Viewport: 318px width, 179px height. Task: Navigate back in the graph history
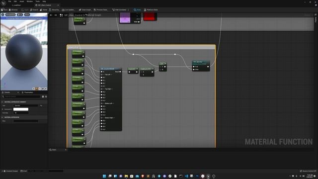coord(51,15)
